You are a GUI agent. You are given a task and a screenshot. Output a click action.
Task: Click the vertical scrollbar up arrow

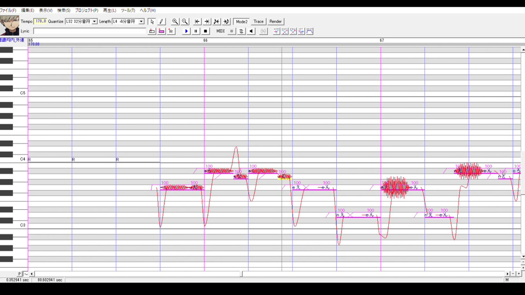(523, 50)
